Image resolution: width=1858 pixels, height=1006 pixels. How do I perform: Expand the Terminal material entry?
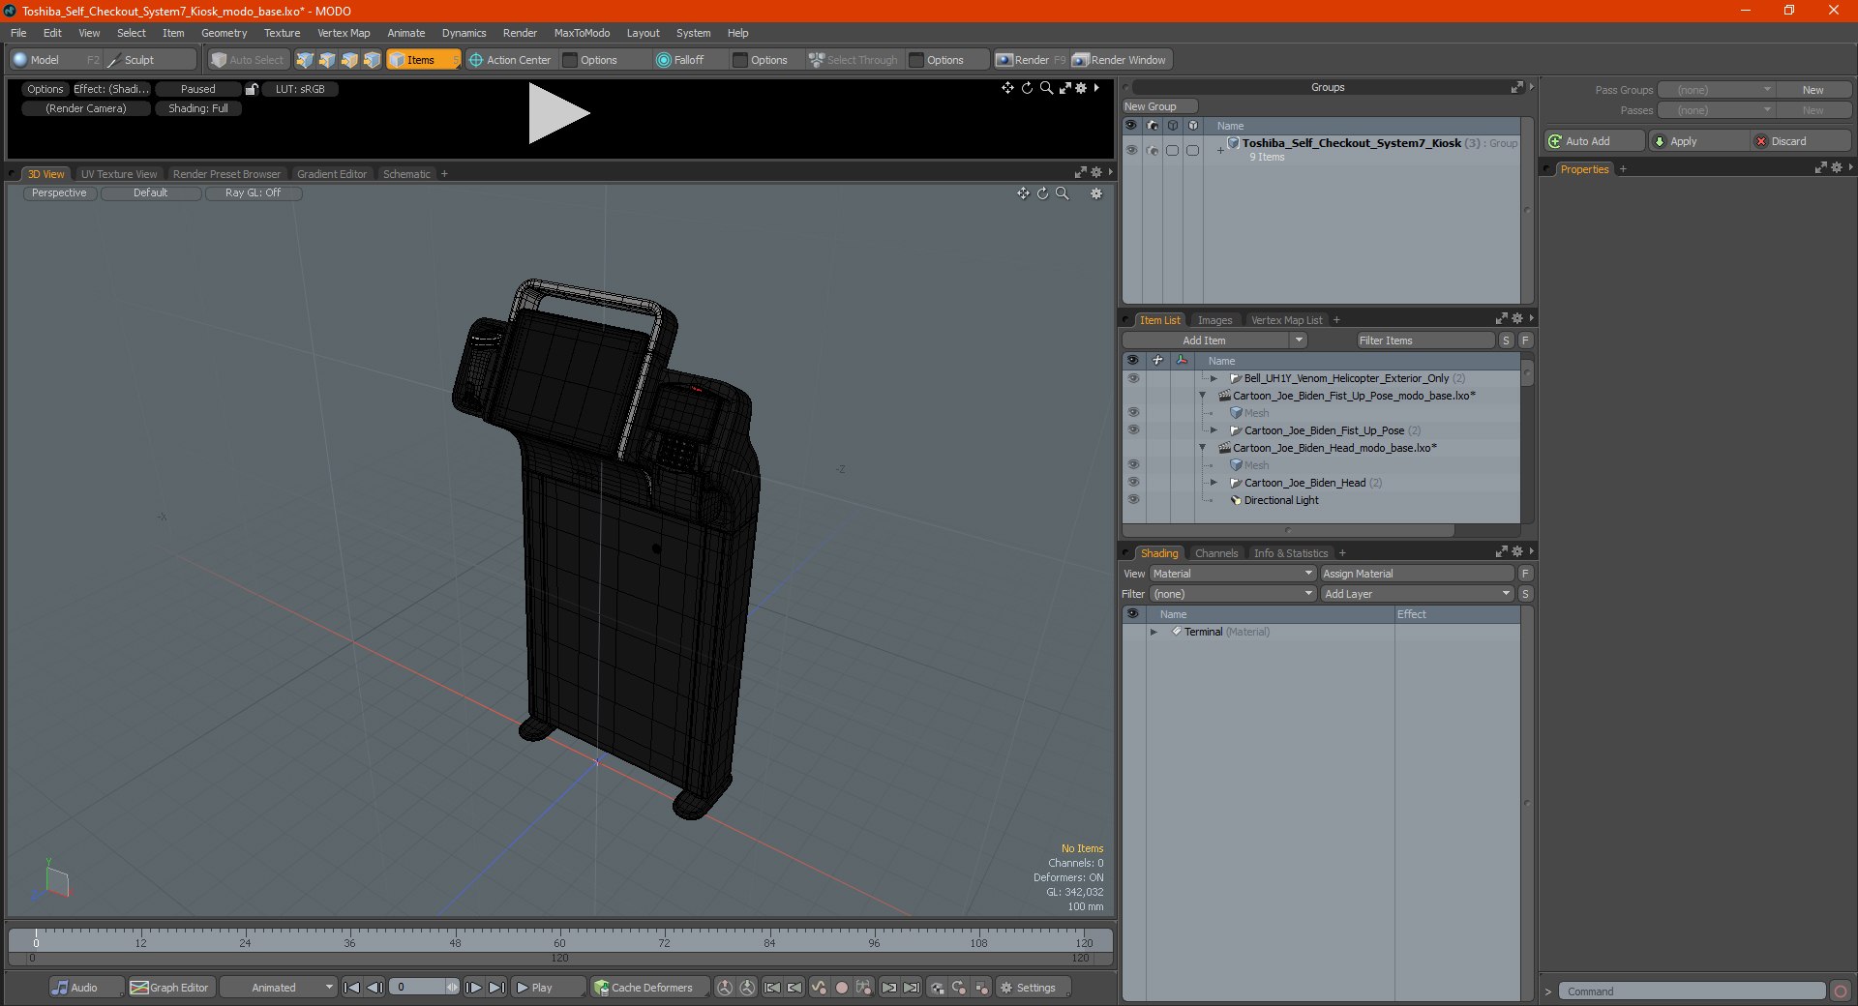point(1154,632)
